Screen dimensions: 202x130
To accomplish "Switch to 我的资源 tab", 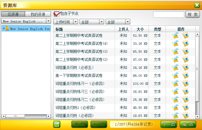I will (38, 14).
